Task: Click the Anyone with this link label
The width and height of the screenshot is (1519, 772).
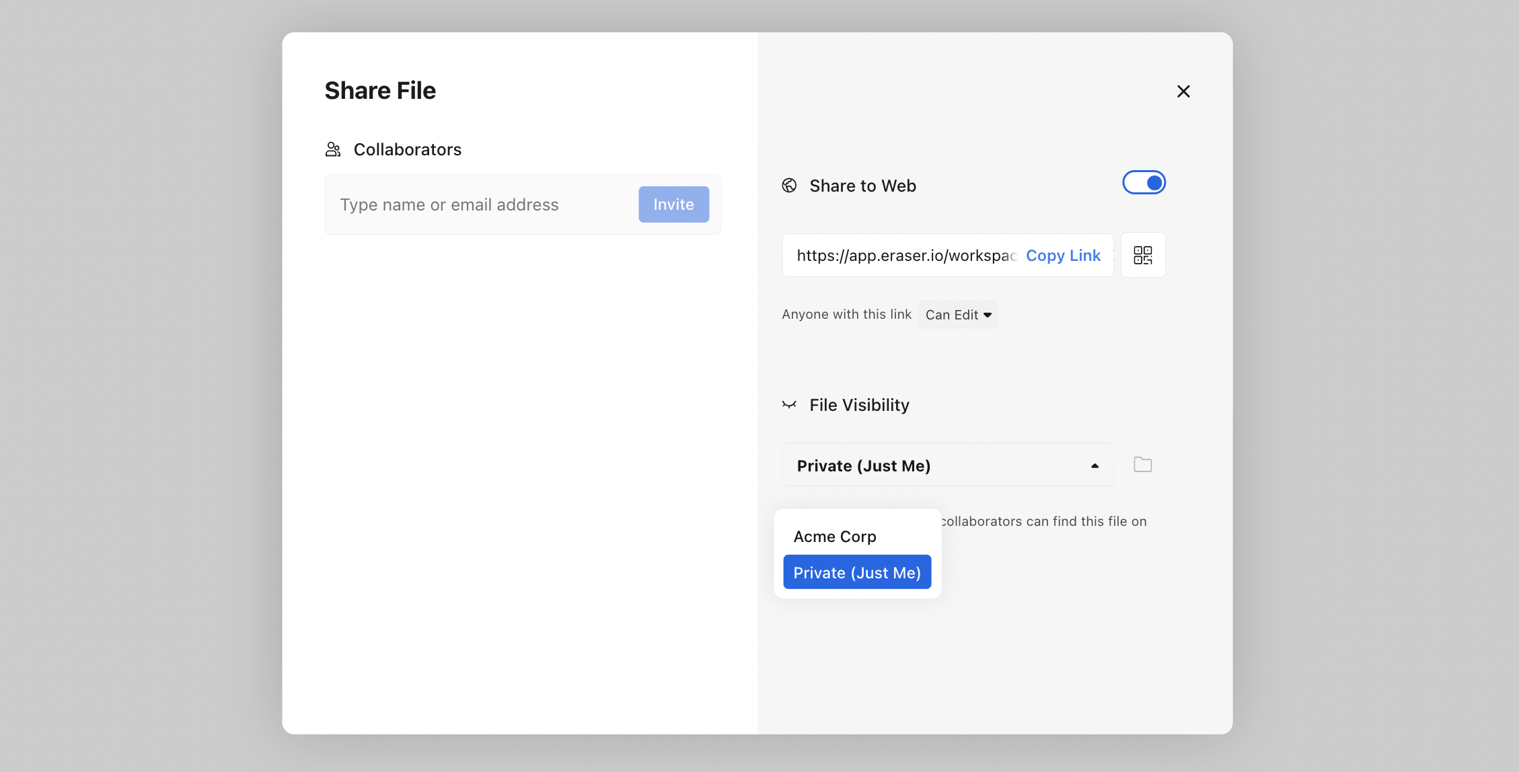Action: pyautogui.click(x=846, y=314)
